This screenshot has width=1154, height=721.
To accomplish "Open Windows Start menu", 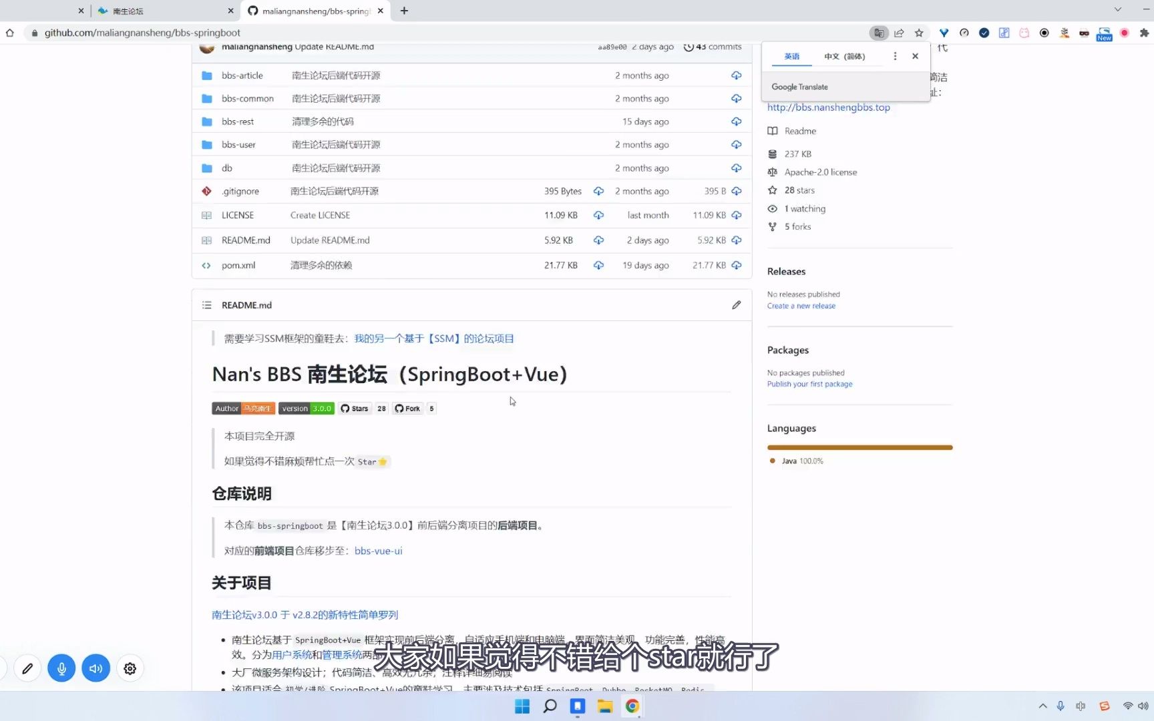I will coord(522,706).
